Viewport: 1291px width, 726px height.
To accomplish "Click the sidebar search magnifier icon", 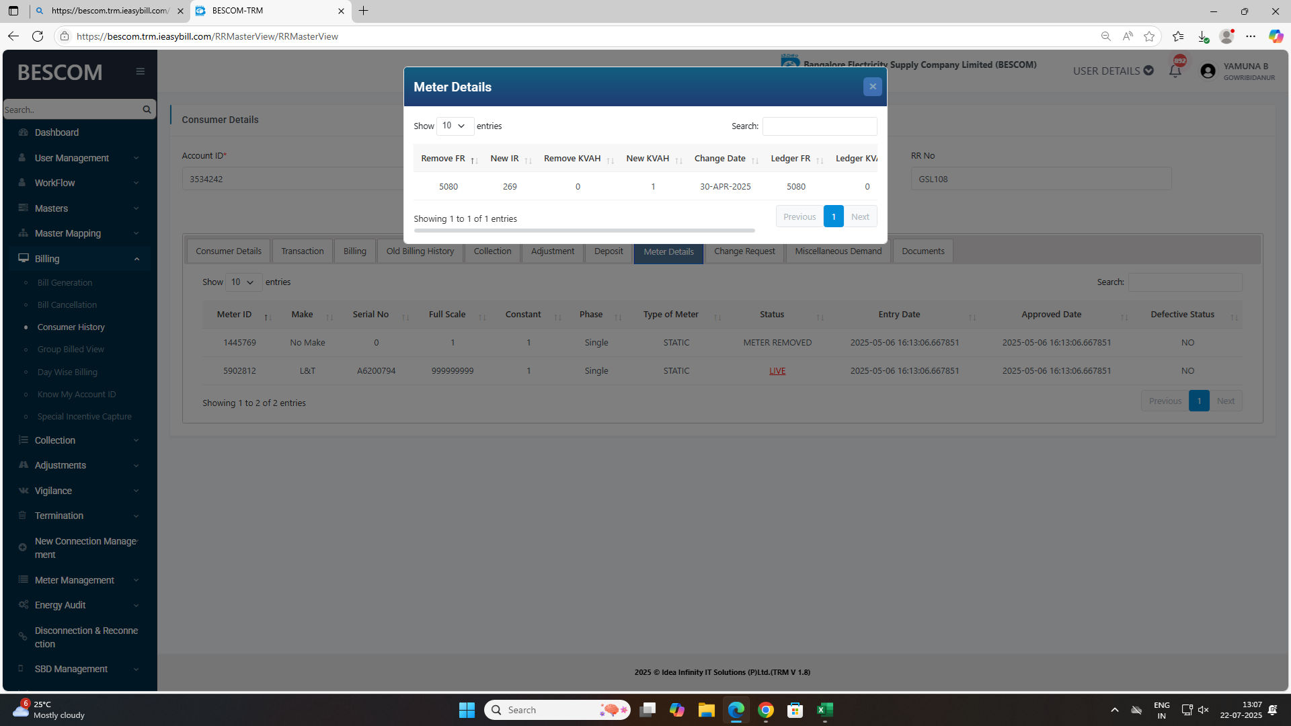I will click(147, 110).
